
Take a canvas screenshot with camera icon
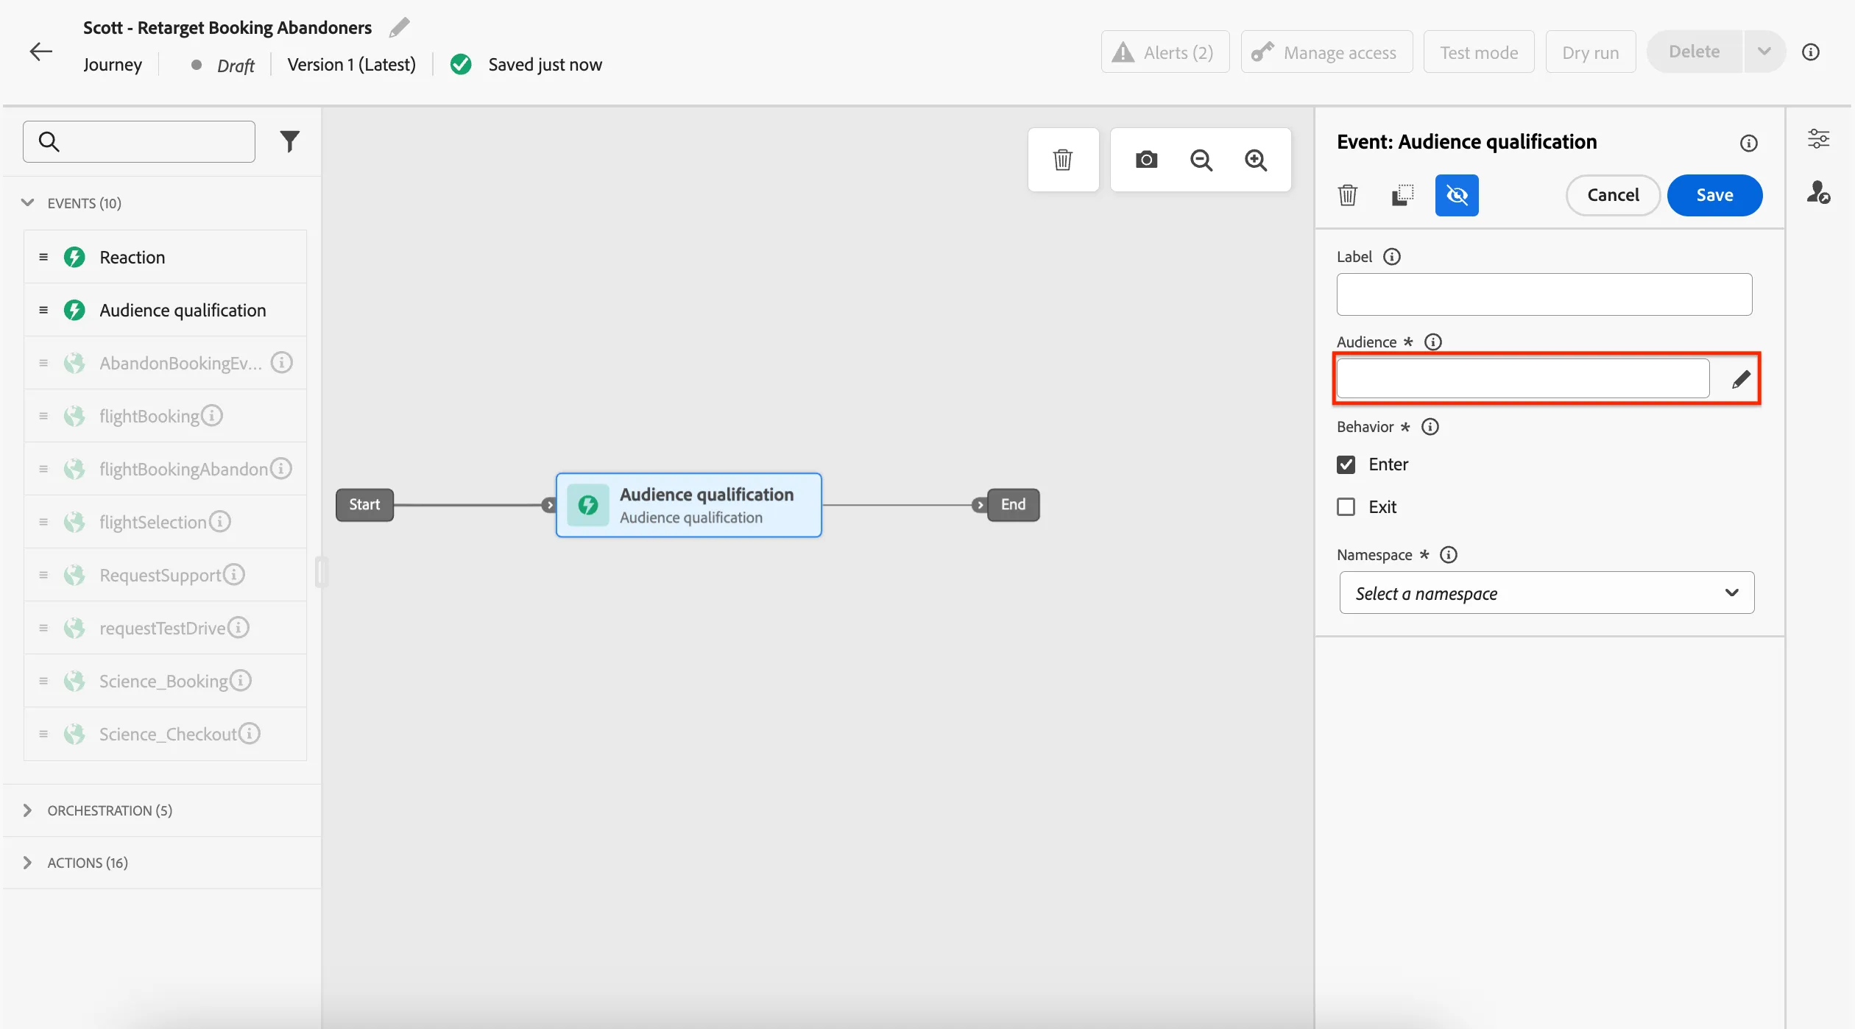(x=1146, y=160)
